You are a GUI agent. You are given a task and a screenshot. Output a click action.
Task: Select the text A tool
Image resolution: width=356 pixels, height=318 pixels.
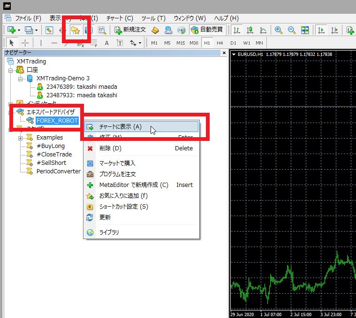pos(107,43)
